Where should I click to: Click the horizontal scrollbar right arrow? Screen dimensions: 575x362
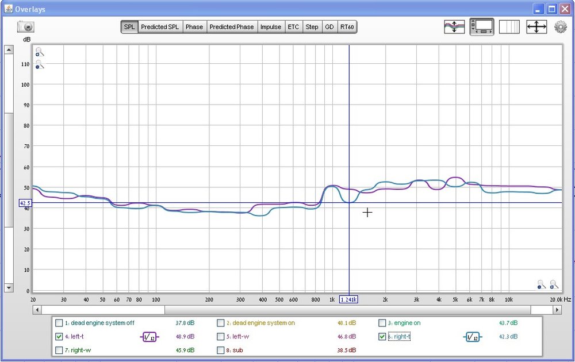tap(557, 310)
